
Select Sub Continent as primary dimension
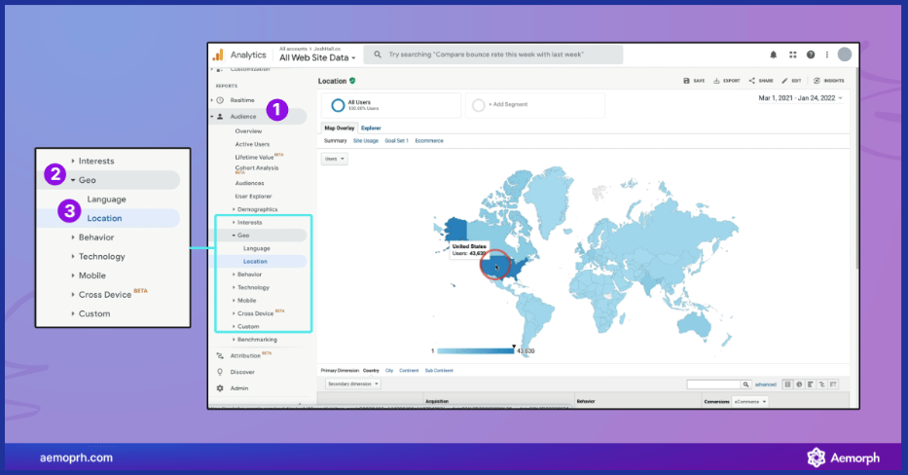439,370
